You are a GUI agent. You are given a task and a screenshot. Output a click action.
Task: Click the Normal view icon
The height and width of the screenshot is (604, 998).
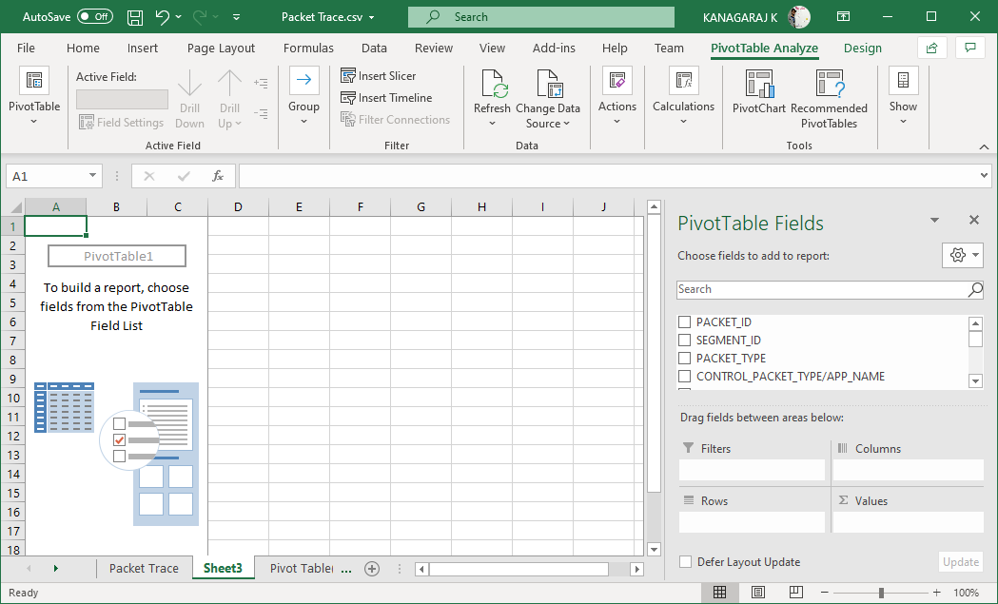(720, 593)
